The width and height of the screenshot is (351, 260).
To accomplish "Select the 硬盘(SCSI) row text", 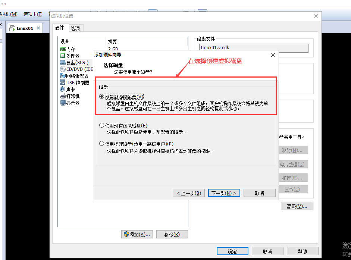I will click(x=78, y=62).
